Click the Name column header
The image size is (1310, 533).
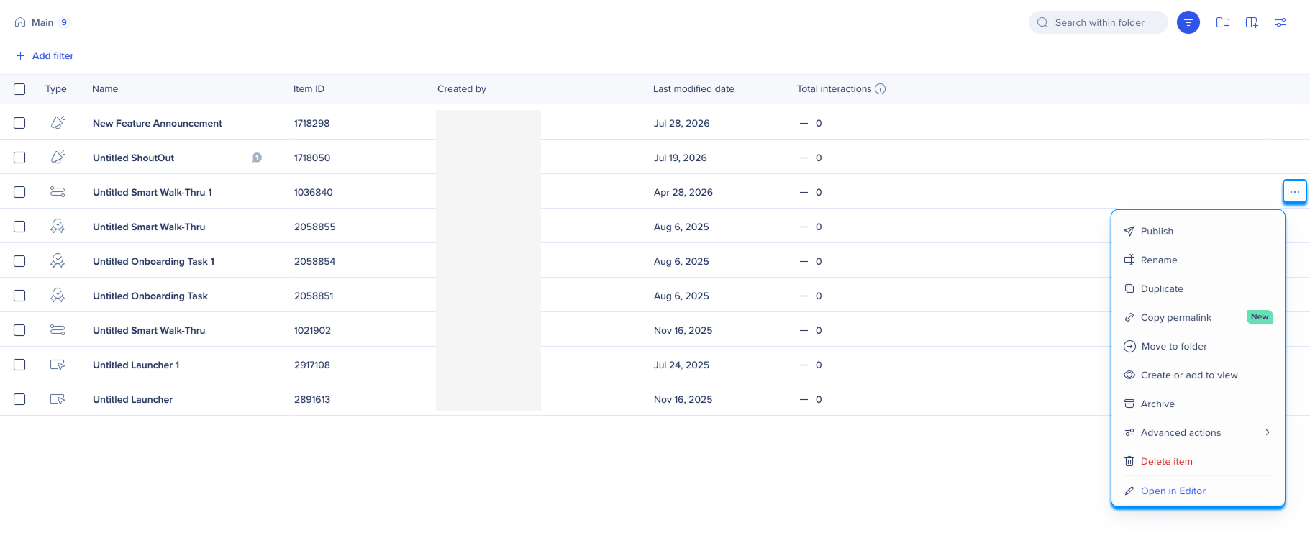105,89
